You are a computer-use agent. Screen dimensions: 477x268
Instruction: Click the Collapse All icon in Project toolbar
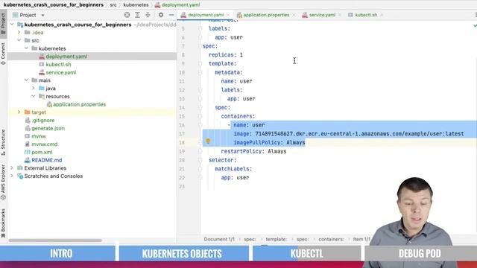pos(148,15)
